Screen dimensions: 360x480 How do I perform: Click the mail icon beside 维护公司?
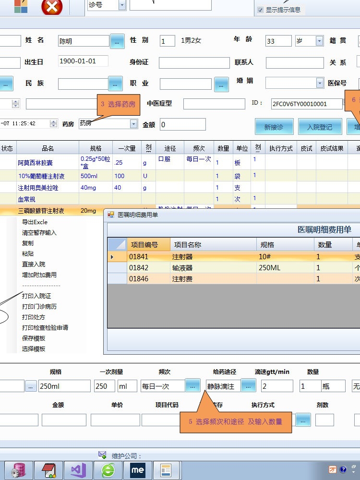click(102, 455)
